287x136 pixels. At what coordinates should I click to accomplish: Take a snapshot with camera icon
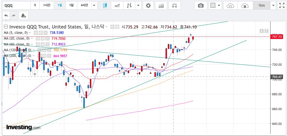pyautogui.click(x=201, y=6)
